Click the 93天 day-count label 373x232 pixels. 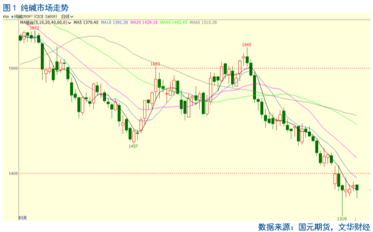click(23, 218)
